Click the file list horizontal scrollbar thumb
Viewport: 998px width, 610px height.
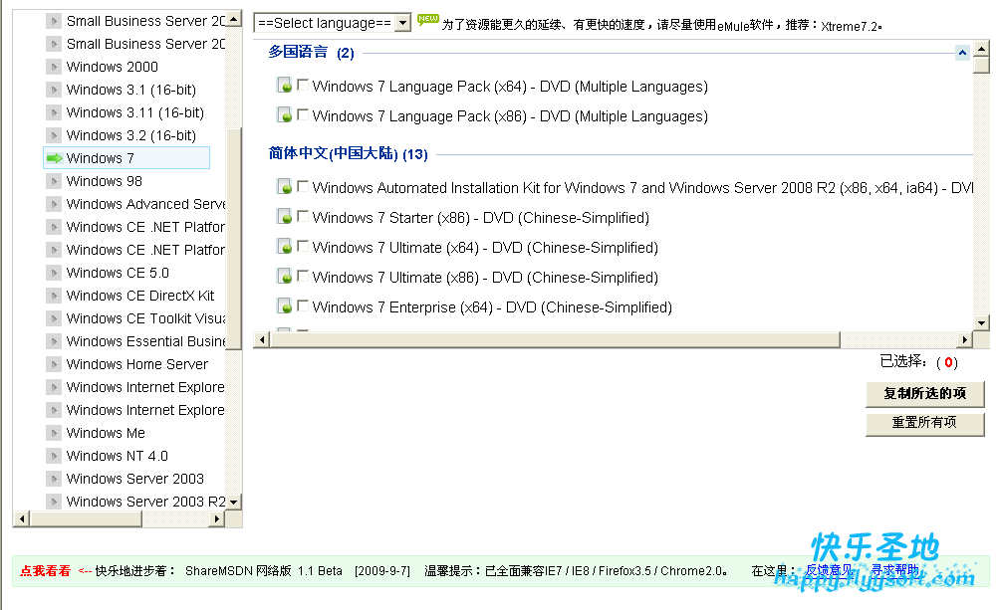pyautogui.click(x=555, y=339)
